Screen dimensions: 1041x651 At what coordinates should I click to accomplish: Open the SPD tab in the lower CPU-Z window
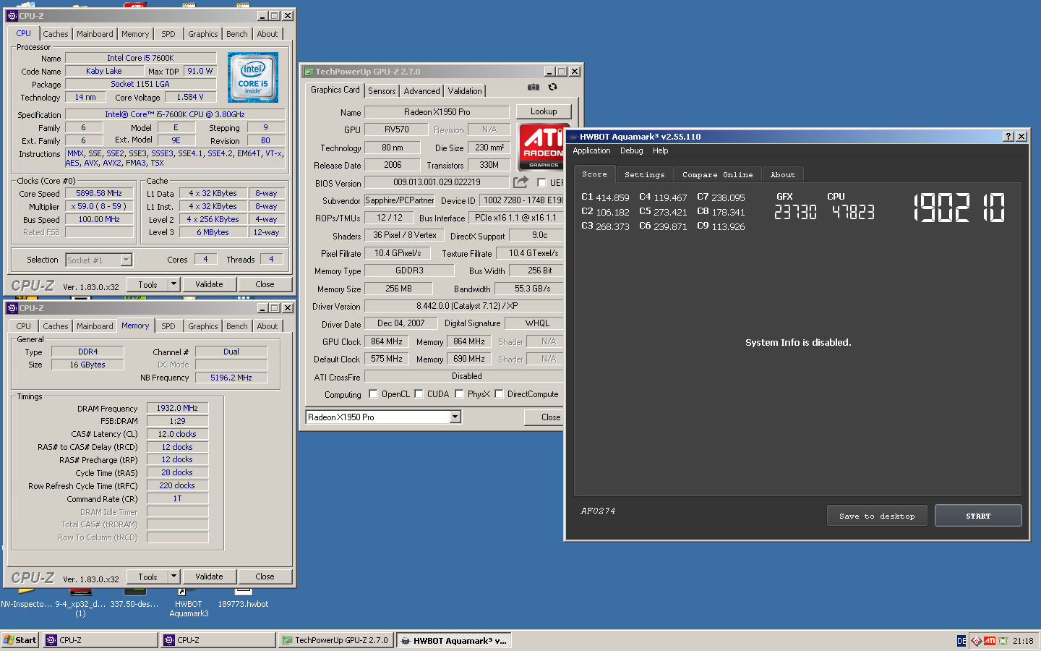coord(168,326)
